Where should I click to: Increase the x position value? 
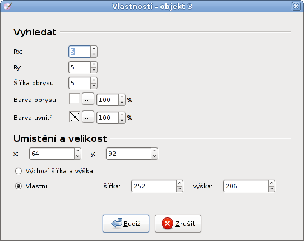pyautogui.click(x=78, y=151)
